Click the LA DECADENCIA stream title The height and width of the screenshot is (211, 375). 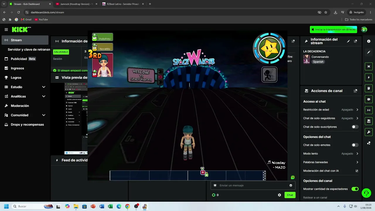(x=314, y=51)
